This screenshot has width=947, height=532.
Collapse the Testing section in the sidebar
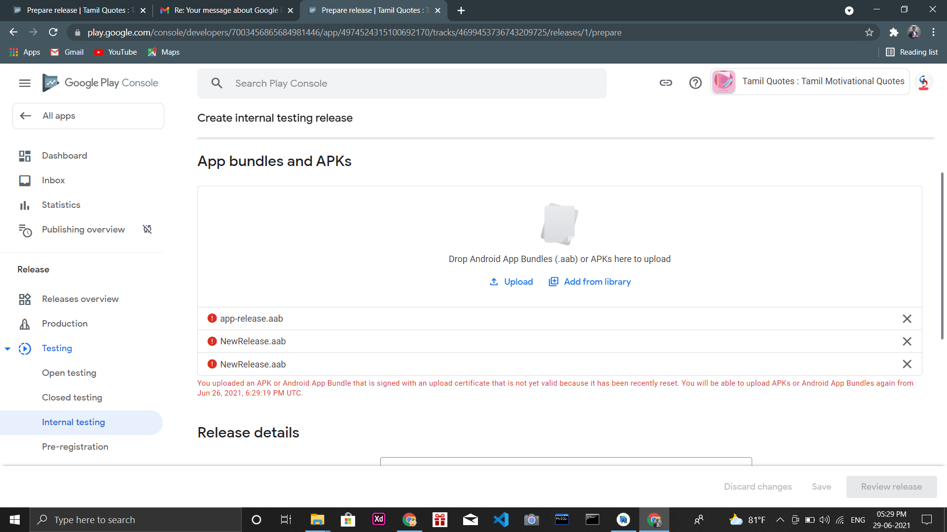[x=7, y=348]
